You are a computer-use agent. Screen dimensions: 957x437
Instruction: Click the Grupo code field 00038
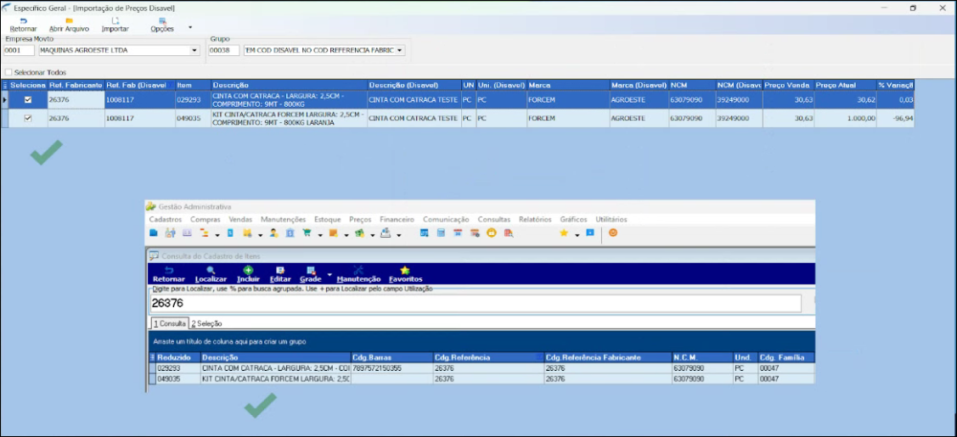tap(224, 51)
